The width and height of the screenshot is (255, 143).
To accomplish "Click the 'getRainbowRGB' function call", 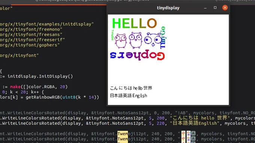I will (43, 97).
